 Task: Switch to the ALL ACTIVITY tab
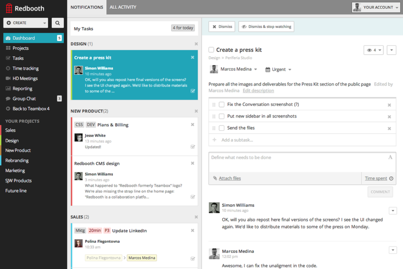[123, 7]
